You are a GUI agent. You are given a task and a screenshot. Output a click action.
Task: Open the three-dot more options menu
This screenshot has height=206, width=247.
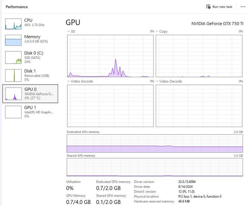[243, 7]
